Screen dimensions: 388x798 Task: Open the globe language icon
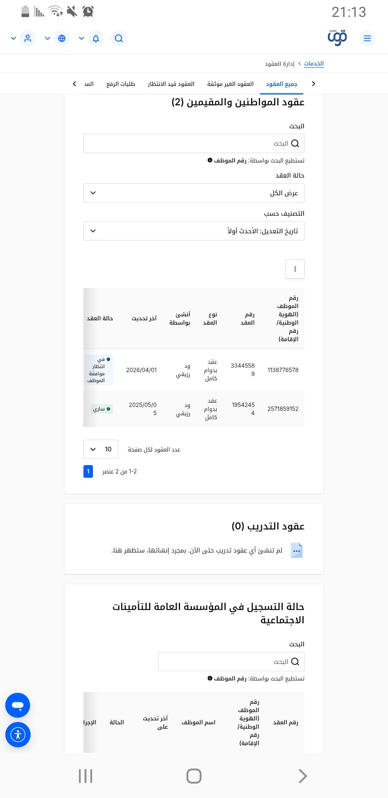point(62,38)
